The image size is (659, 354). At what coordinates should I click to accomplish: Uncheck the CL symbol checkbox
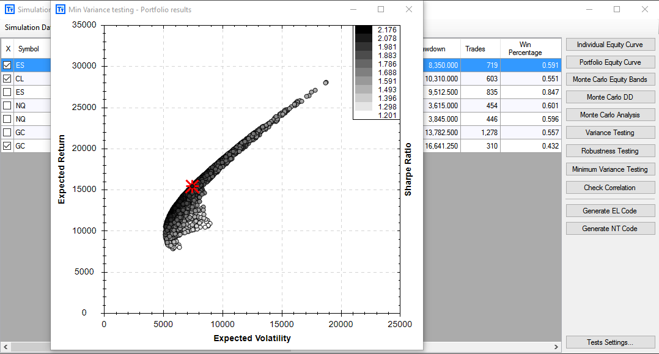(7, 79)
